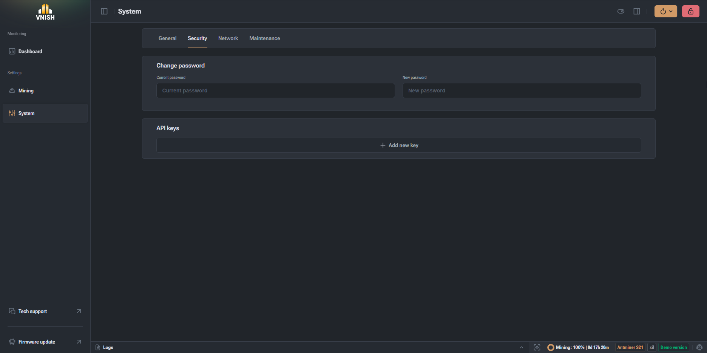
Task: Toggle the left sidebar panel icon
Action: pos(104,11)
